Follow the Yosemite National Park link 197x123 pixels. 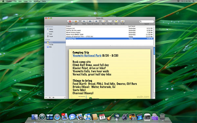click(87, 56)
